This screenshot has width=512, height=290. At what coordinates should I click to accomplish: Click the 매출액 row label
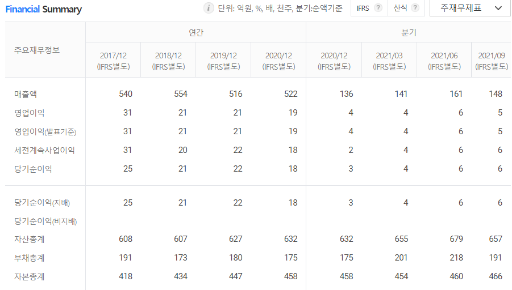(x=26, y=94)
